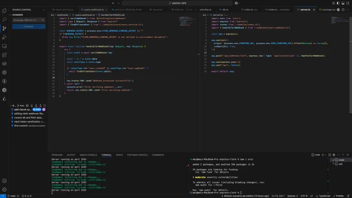Screen dimensions: 352x198
Task: Switch to the users.service.ts tab
Action: [63, 10]
